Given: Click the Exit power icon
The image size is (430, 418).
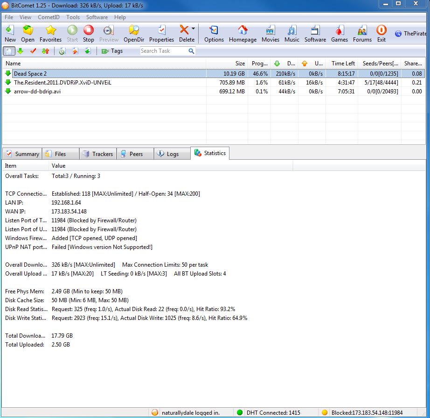Looking at the screenshot, I should [x=381, y=30].
